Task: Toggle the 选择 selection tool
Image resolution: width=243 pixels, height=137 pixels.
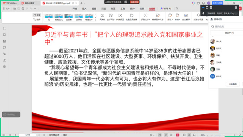Action: 37,19
